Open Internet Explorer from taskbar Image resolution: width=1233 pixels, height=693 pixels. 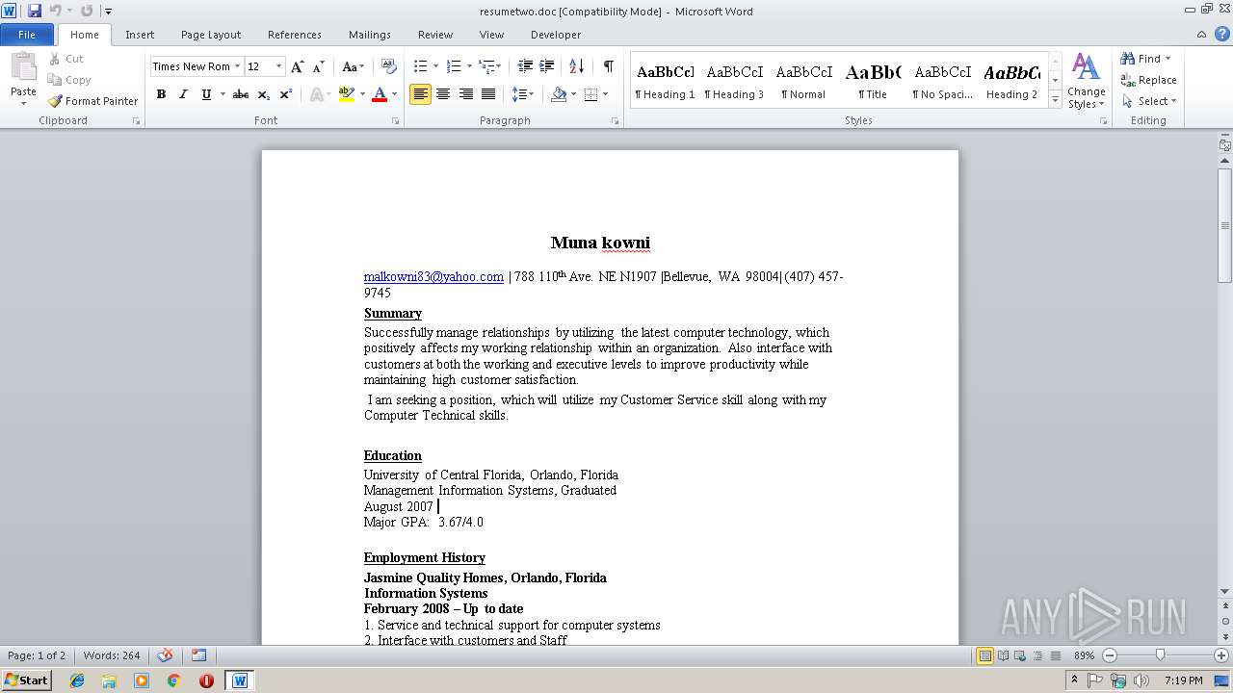[77, 680]
